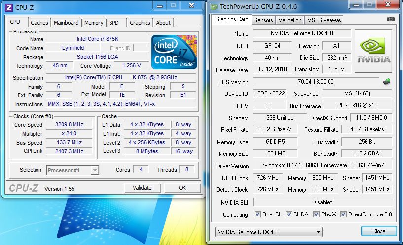This screenshot has height=245, width=403.
Task: Click the Transistors value 1950M
Action: [337, 69]
